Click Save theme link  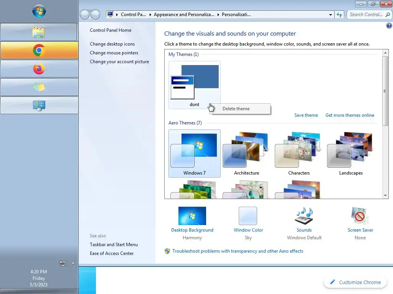[x=306, y=115]
